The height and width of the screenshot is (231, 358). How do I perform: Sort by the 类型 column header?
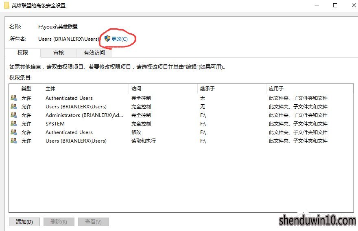point(31,89)
